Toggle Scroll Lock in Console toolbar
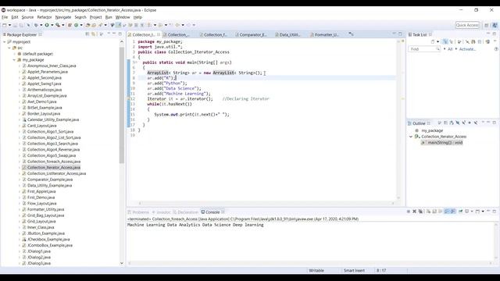Screen dimensions: 500x281 point(434,212)
